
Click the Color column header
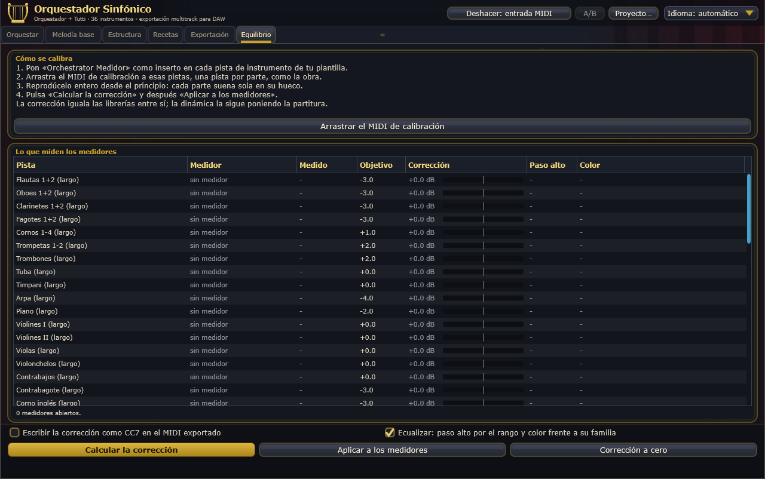click(x=660, y=165)
